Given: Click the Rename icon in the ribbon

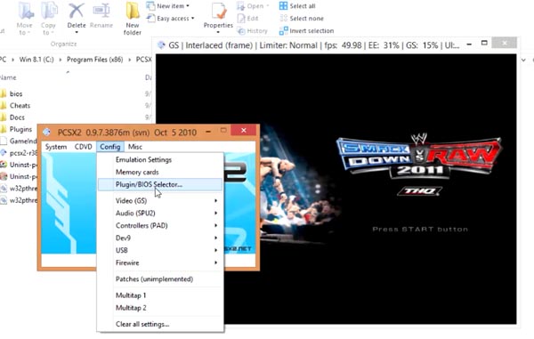Looking at the screenshot, I should coord(101,16).
